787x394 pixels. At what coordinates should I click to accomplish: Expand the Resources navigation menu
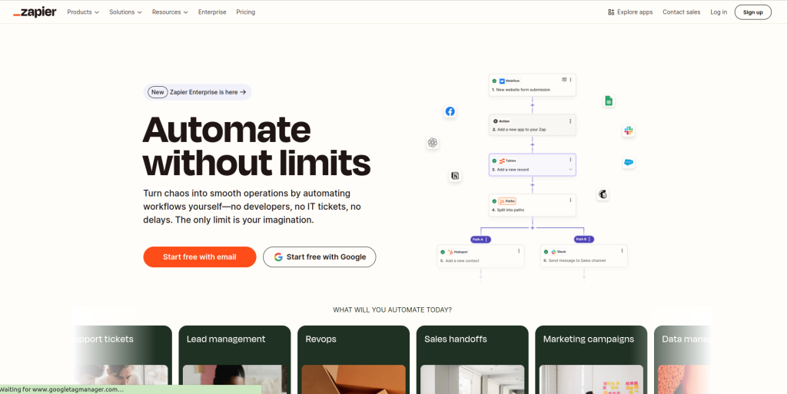pos(170,12)
